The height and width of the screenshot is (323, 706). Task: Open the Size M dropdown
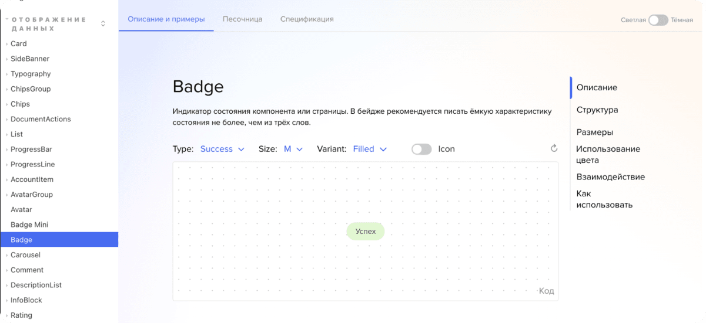click(x=293, y=149)
